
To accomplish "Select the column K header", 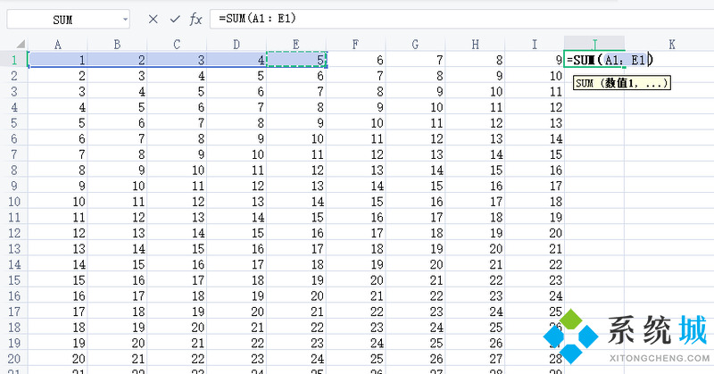I will (671, 44).
